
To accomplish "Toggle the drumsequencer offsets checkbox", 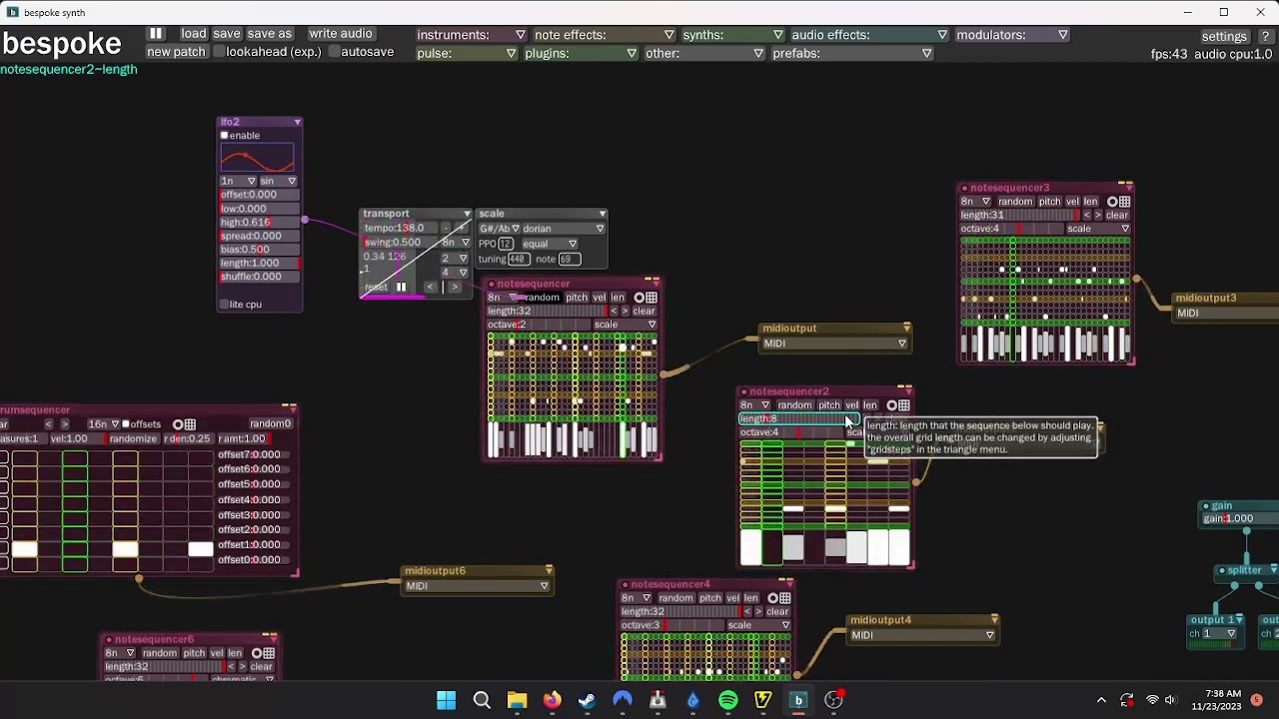I will (x=126, y=424).
